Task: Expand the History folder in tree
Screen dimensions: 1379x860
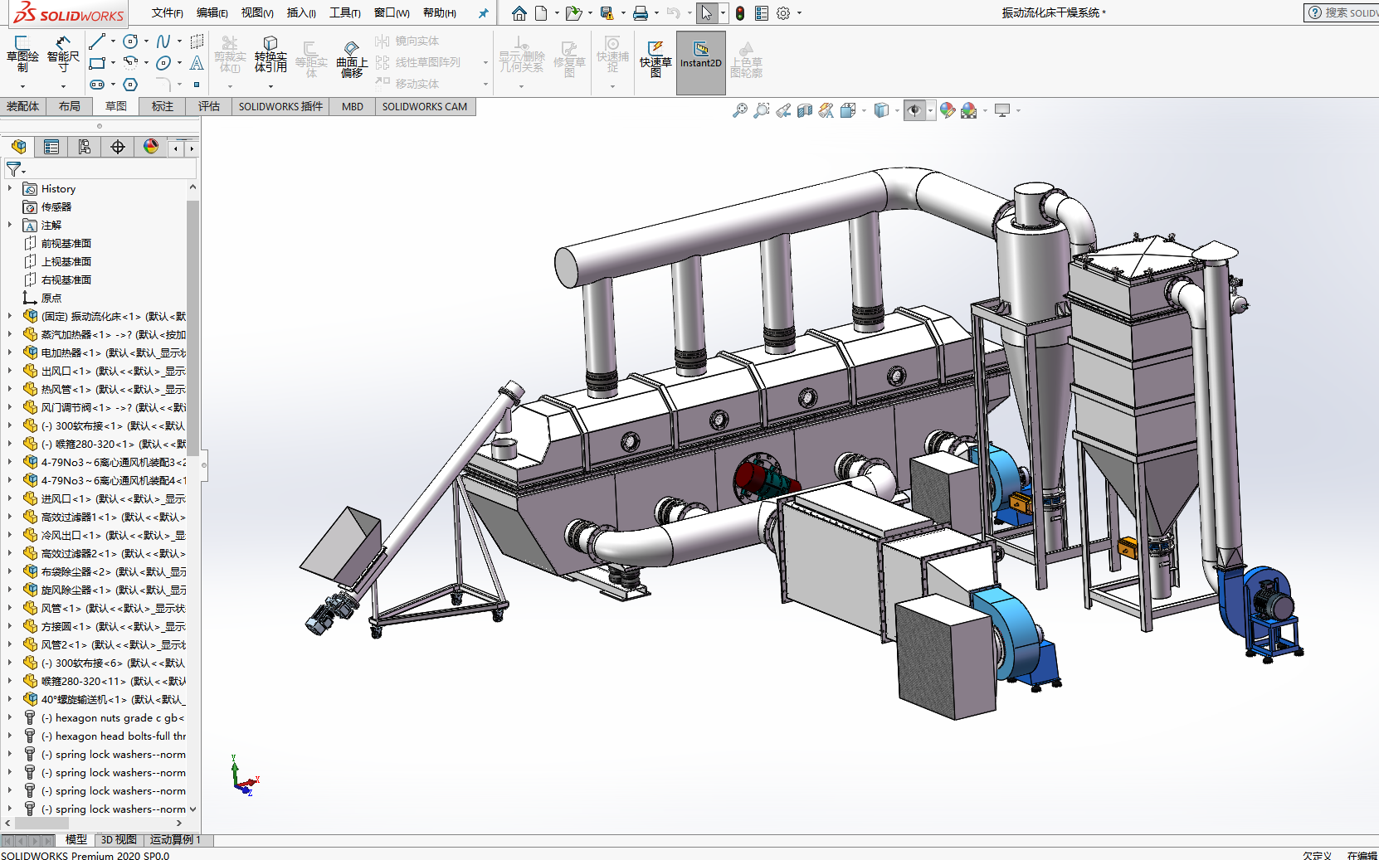Action: pyautogui.click(x=10, y=189)
